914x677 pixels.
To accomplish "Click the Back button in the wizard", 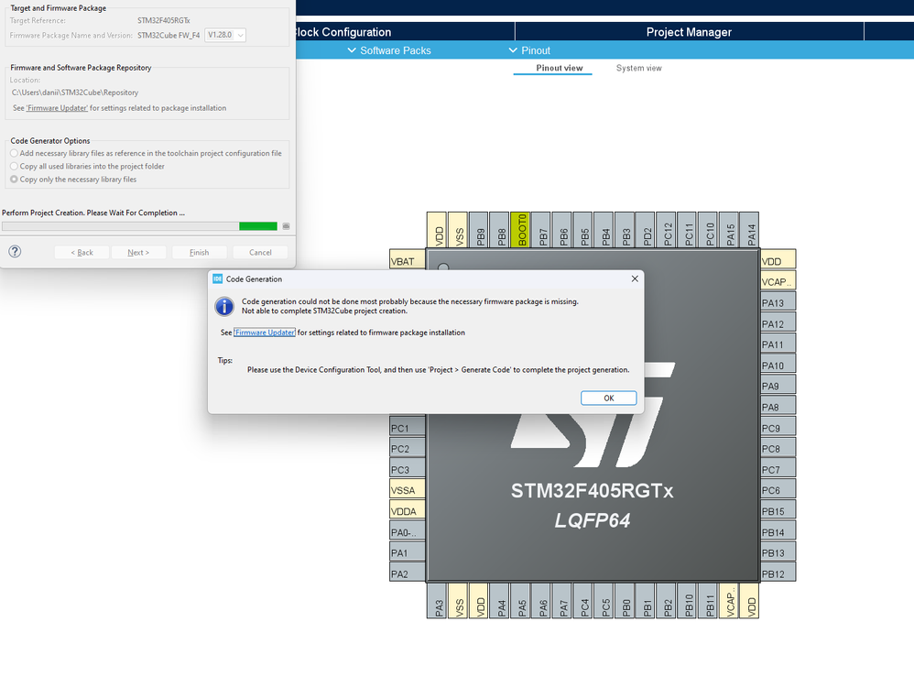I will point(82,253).
